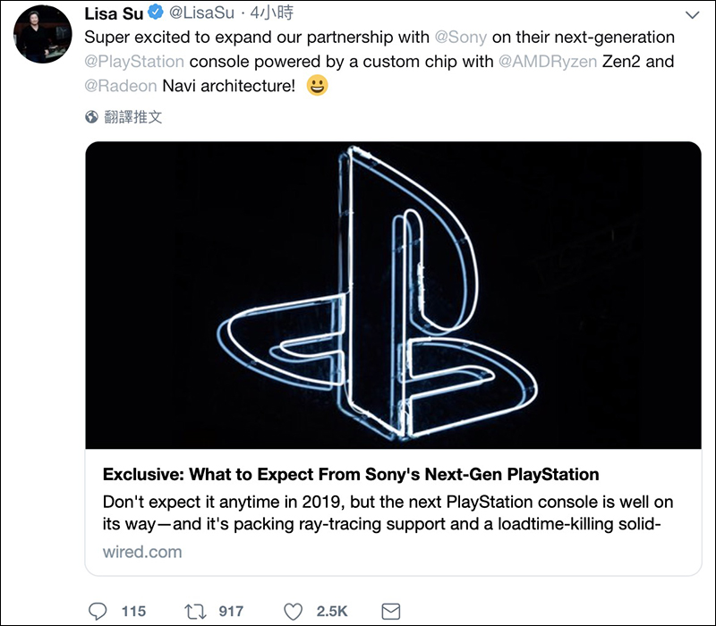Expand the tweet options chevron
This screenshot has height=626, width=716.
point(692,15)
